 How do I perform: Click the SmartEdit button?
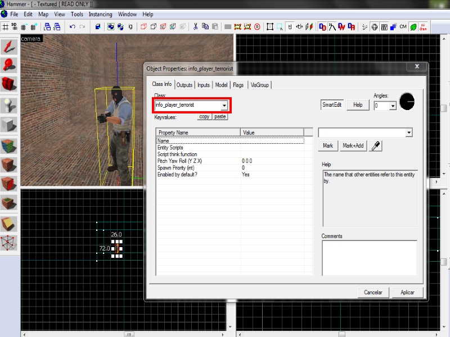(x=332, y=105)
